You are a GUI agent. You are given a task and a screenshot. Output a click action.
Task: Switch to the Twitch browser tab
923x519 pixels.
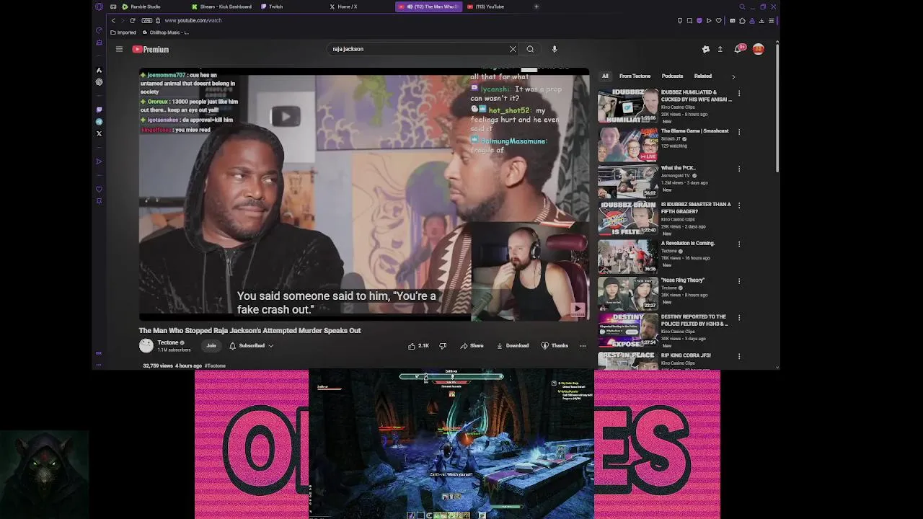click(x=272, y=6)
